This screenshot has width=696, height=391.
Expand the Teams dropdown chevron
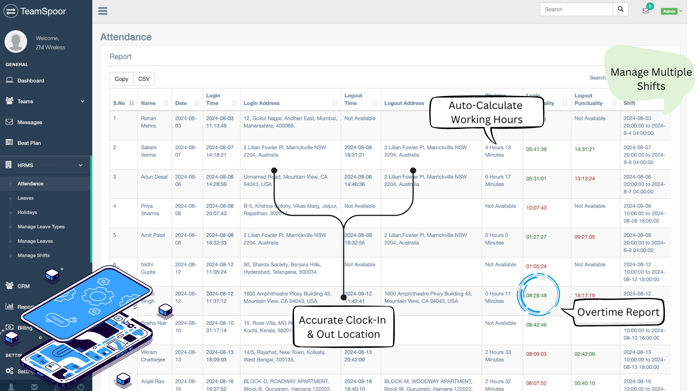82,101
